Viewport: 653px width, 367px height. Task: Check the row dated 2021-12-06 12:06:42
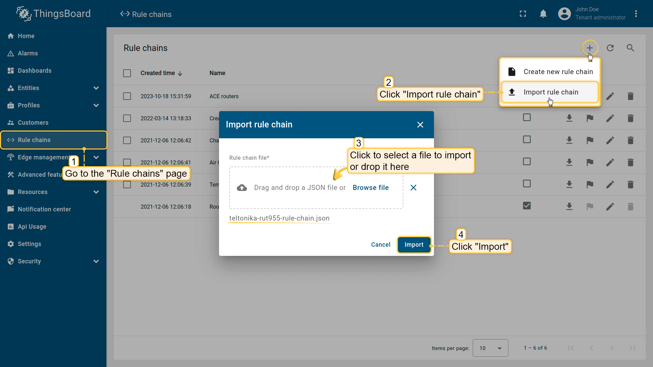[127, 140]
